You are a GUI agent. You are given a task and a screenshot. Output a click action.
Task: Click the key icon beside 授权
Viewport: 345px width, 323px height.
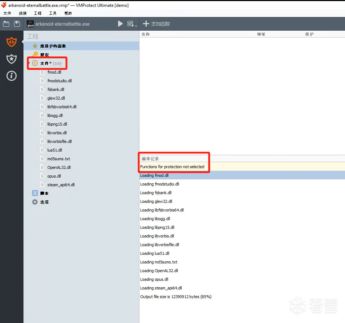35,54
